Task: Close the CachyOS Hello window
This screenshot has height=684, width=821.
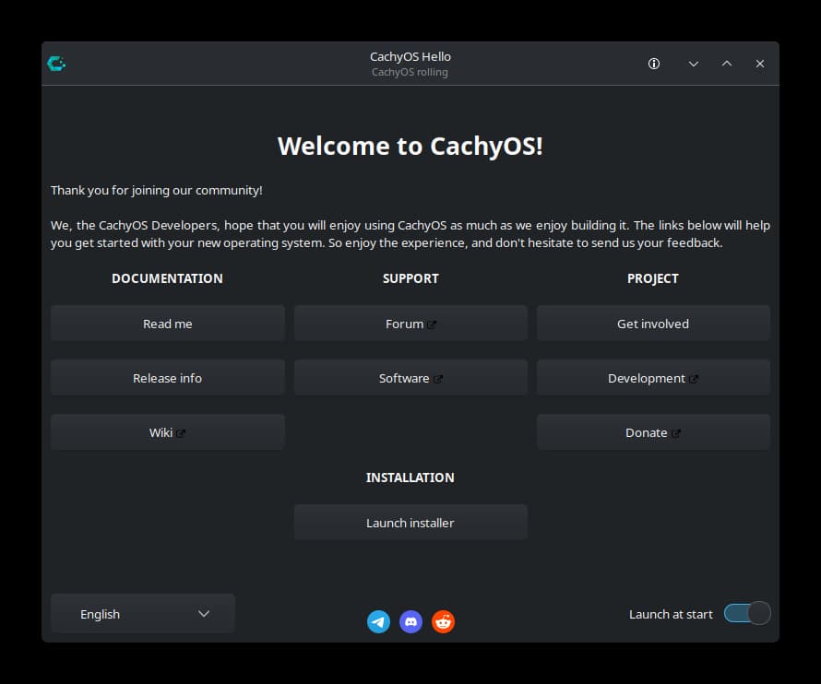Action: coord(760,64)
